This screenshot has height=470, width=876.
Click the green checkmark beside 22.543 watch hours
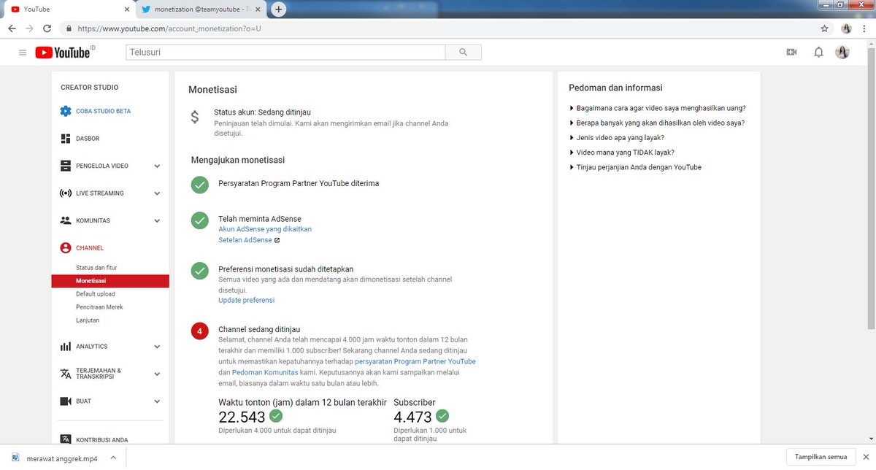276,416
